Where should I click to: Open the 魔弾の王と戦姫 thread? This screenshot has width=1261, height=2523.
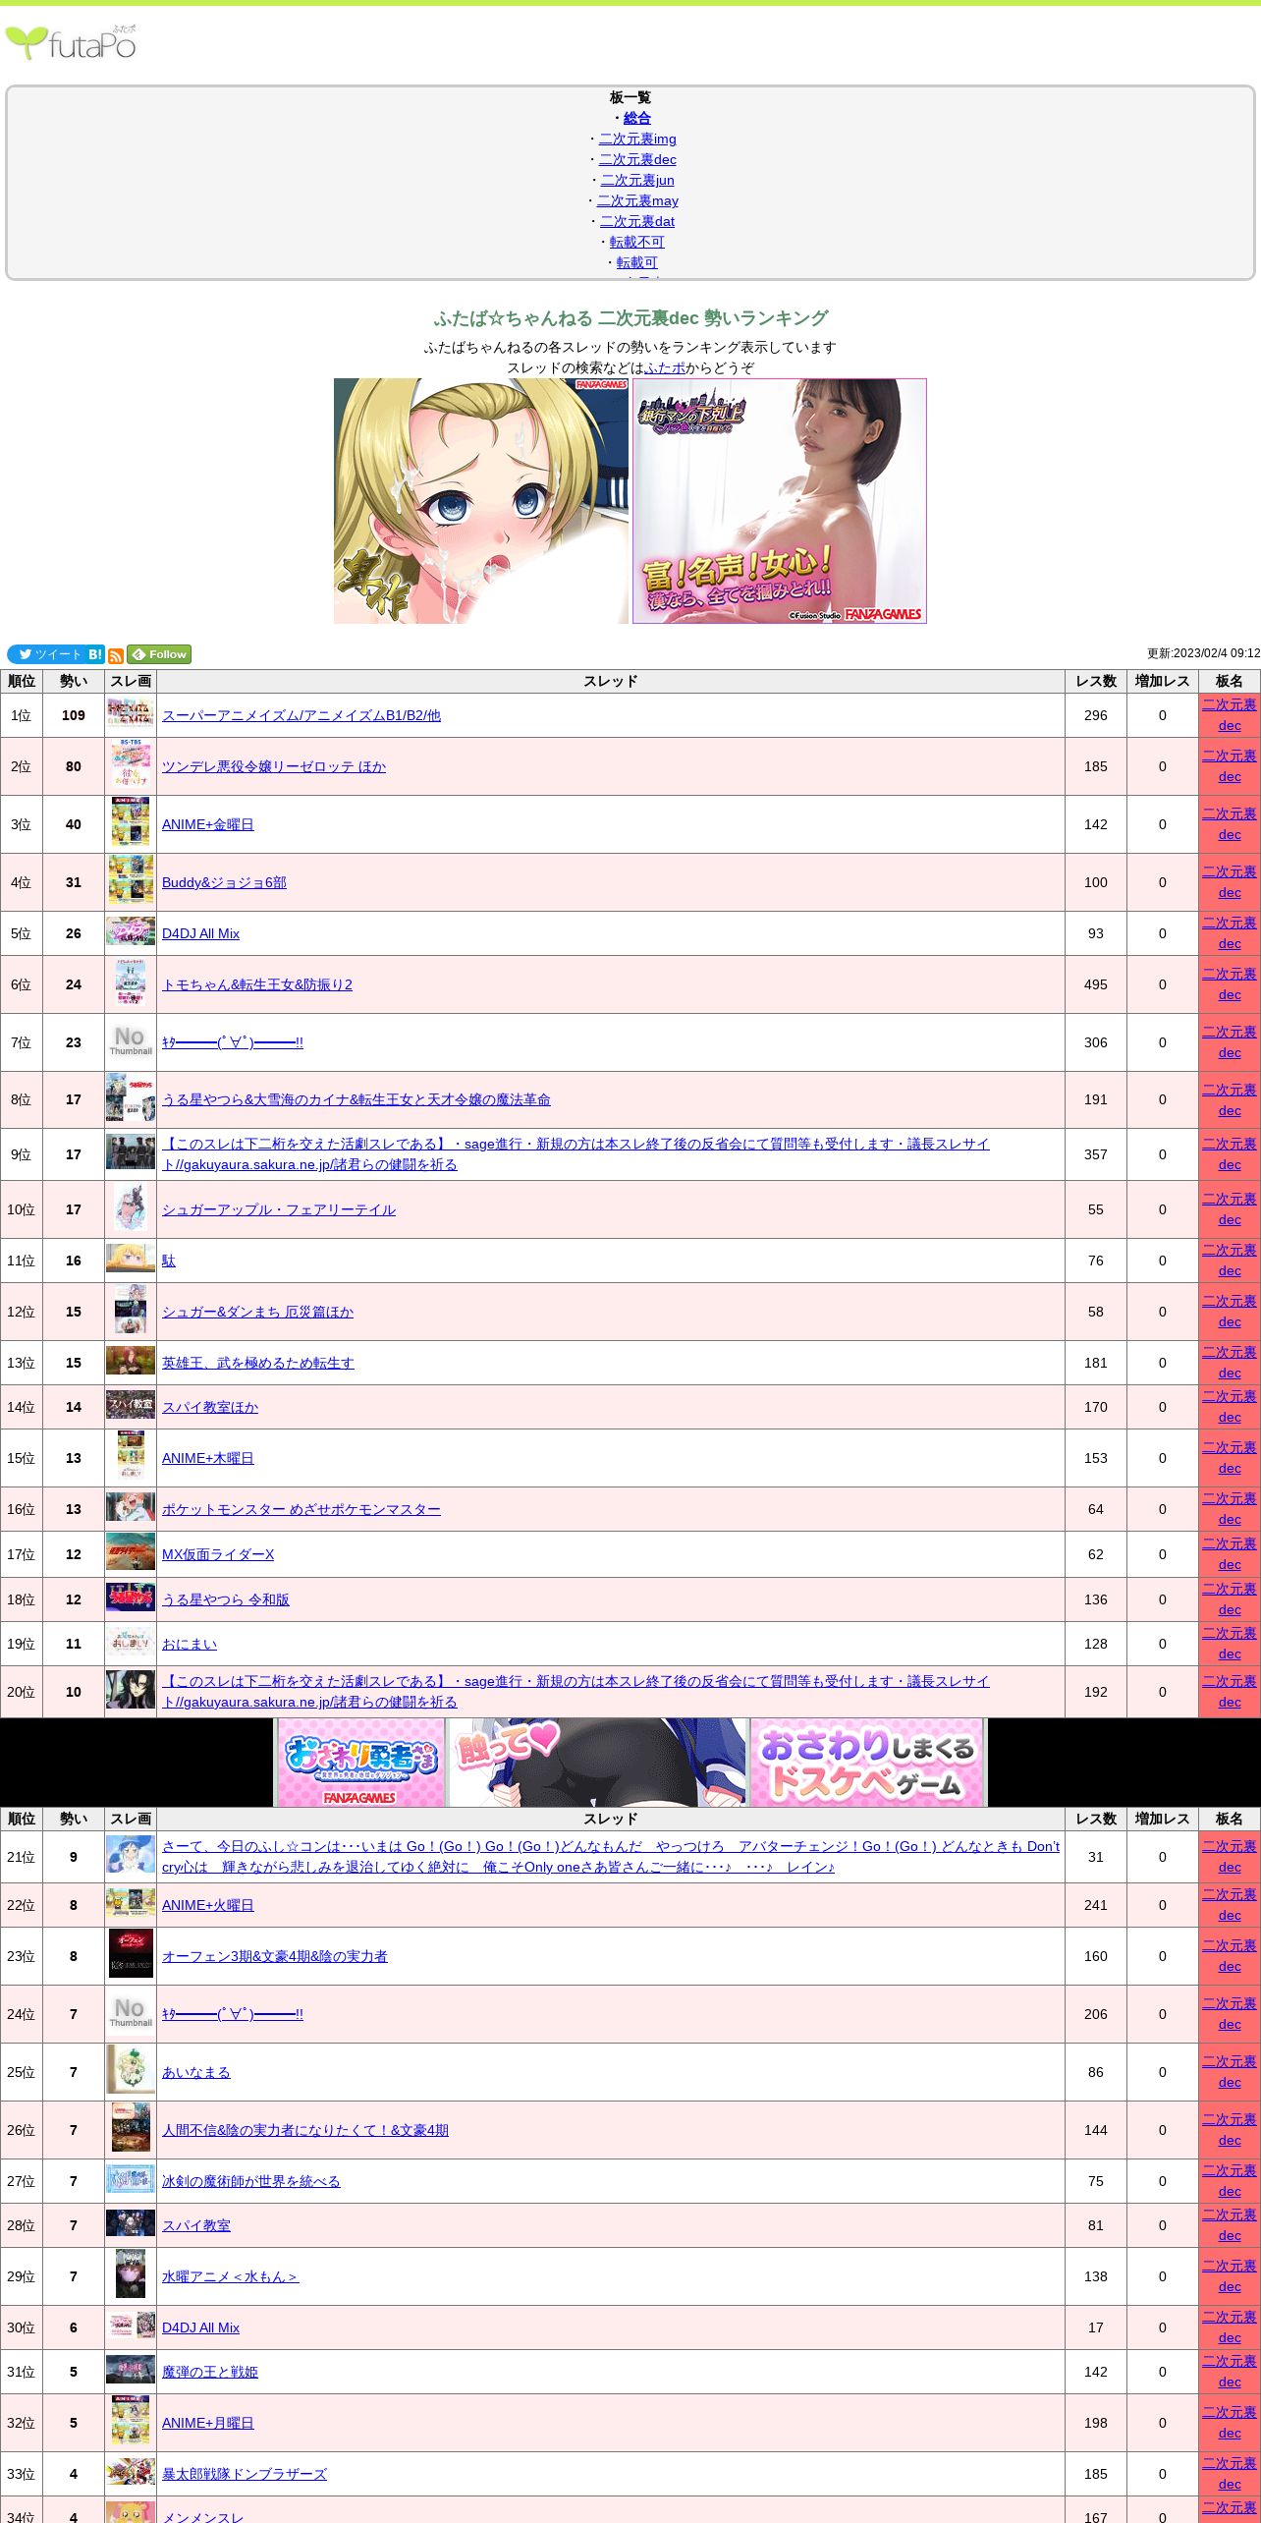tap(210, 2372)
